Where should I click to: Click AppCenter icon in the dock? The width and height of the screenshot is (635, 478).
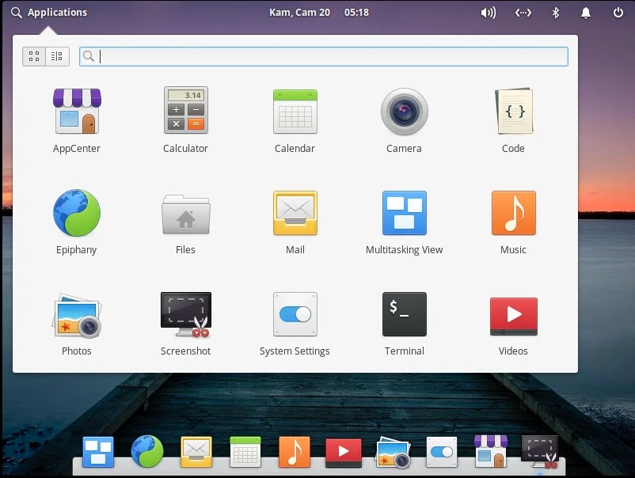pos(491,451)
